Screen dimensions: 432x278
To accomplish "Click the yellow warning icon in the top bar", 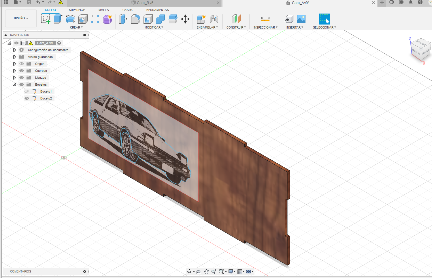I will [x=61, y=2].
